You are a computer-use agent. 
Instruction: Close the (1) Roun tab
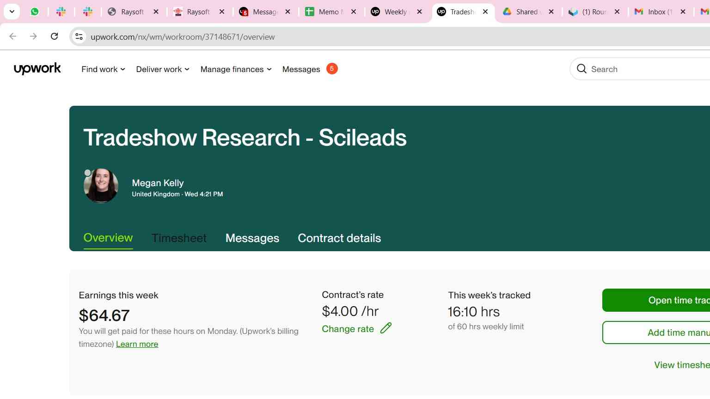pos(617,12)
